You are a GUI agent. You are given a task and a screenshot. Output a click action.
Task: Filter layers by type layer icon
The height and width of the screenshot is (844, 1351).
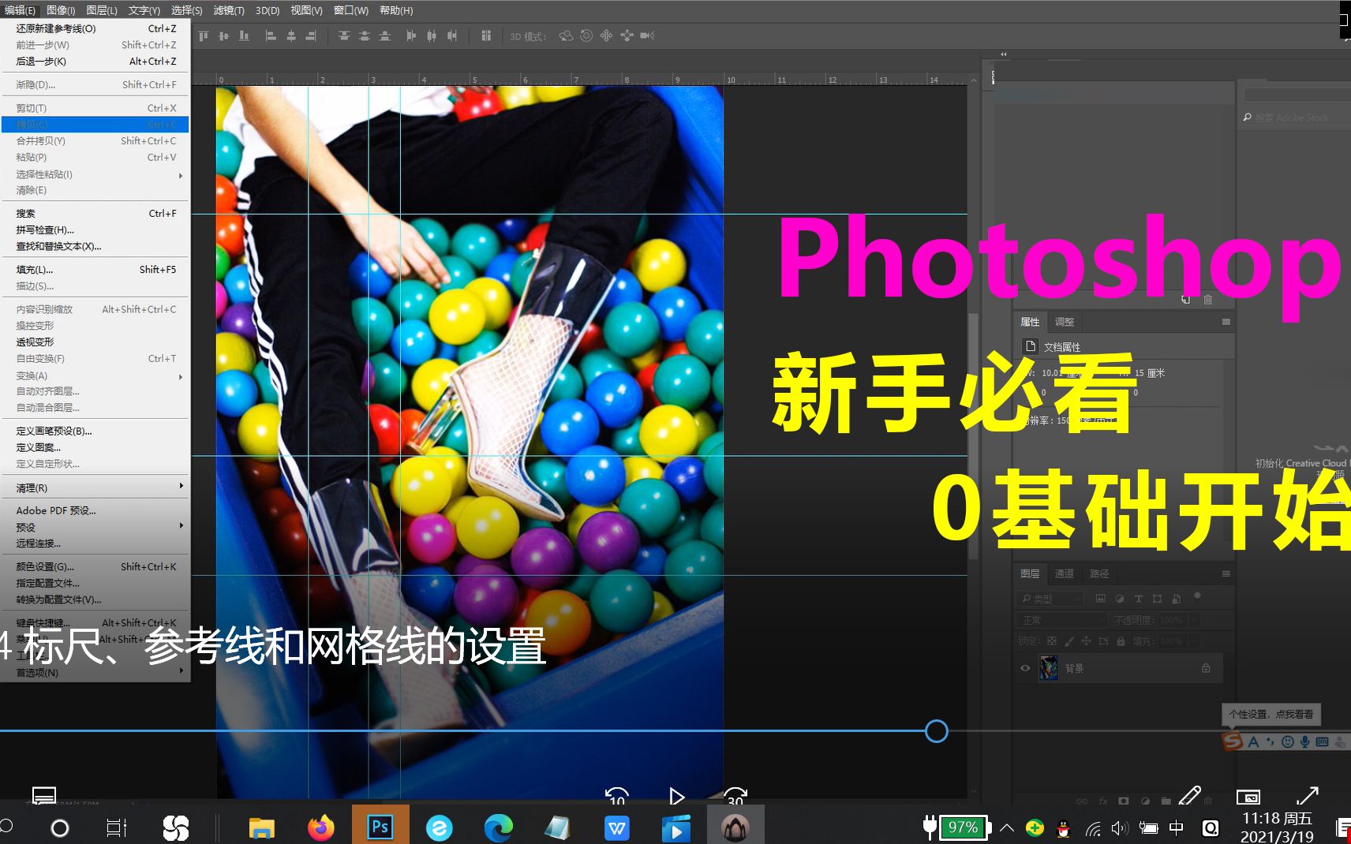coord(1139,599)
